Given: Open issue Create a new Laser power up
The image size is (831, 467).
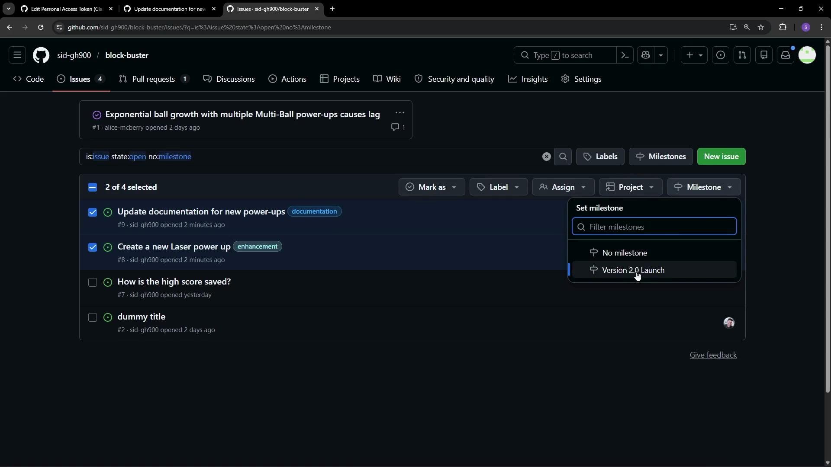Looking at the screenshot, I should pos(174,247).
